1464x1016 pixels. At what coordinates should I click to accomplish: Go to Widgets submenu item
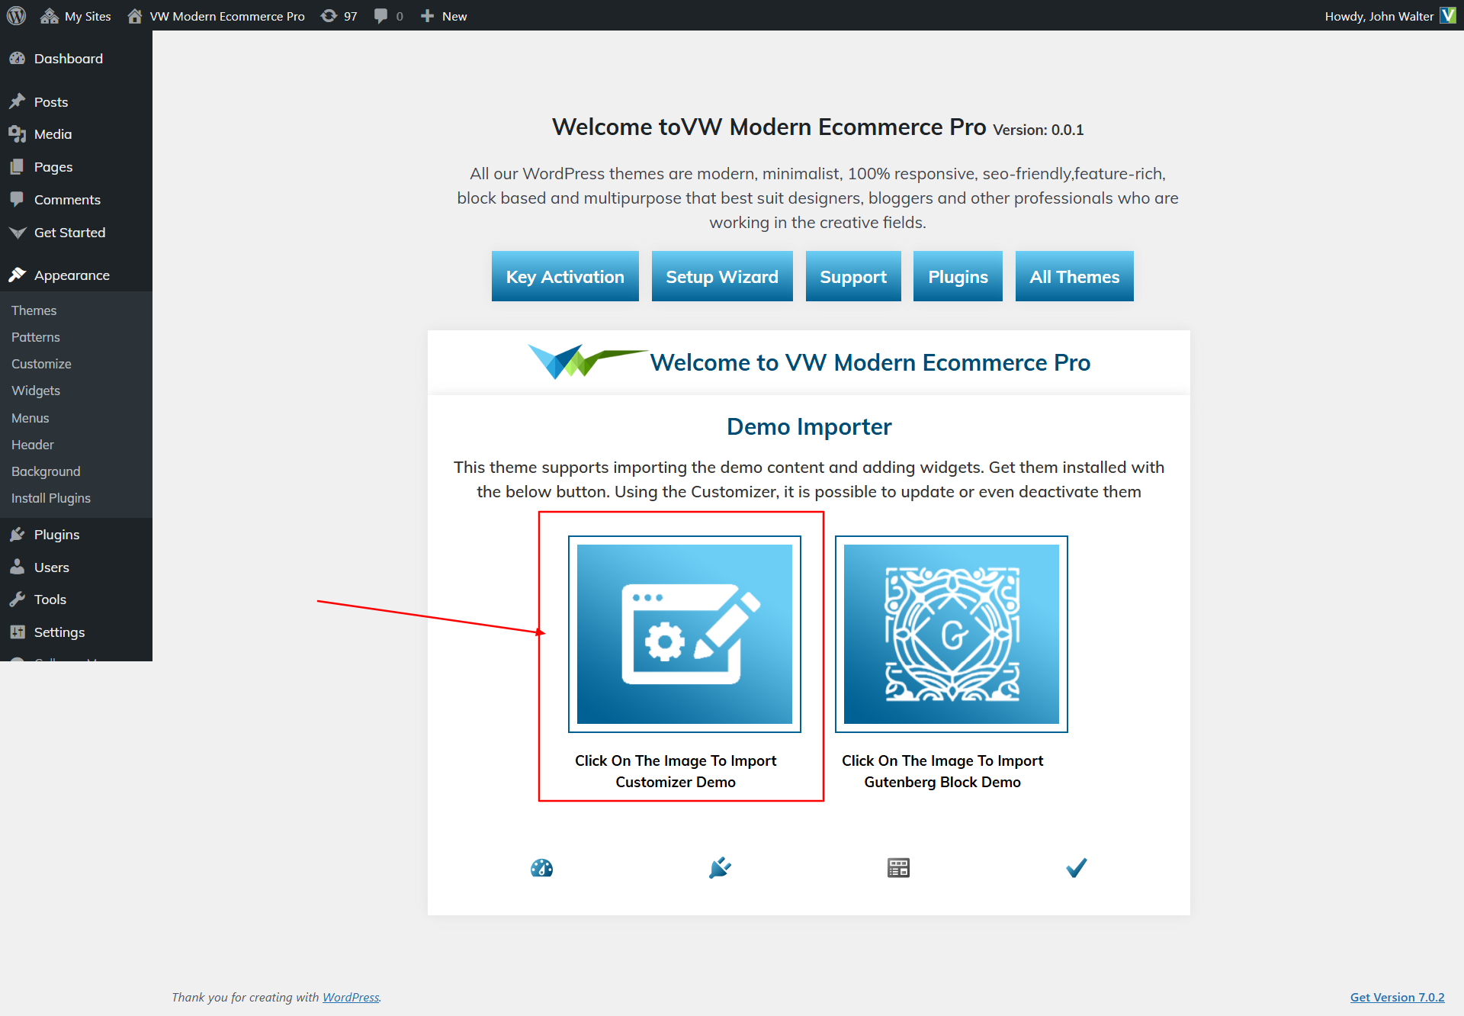click(x=36, y=391)
